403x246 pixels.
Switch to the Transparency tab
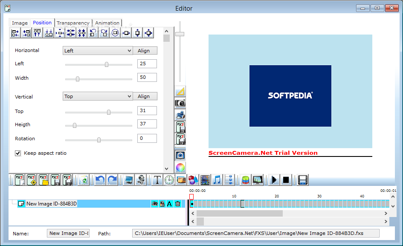coord(73,23)
